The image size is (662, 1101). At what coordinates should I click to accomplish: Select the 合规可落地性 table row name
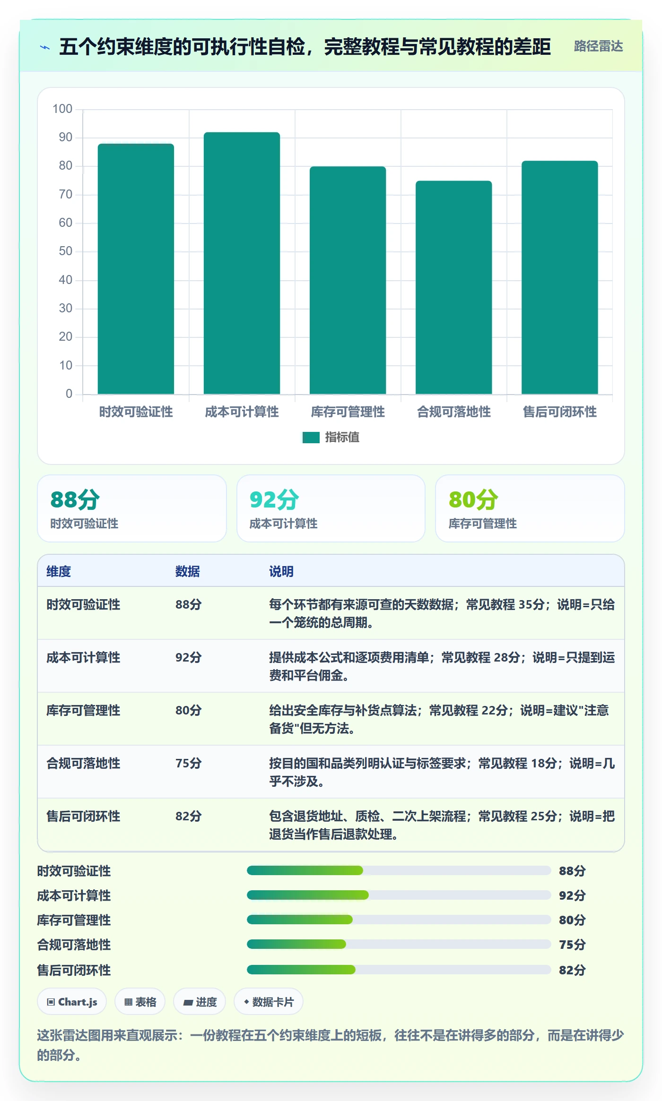coord(83,763)
